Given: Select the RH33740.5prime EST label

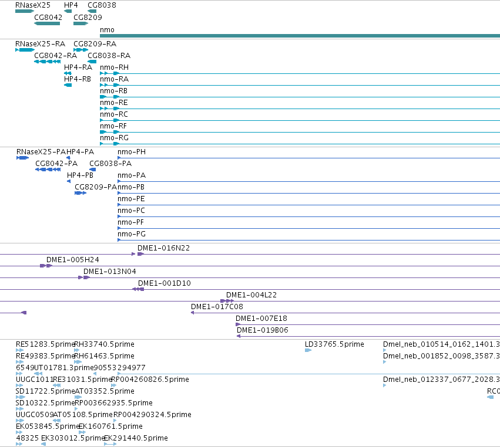Looking at the screenshot, I should 104,344.
